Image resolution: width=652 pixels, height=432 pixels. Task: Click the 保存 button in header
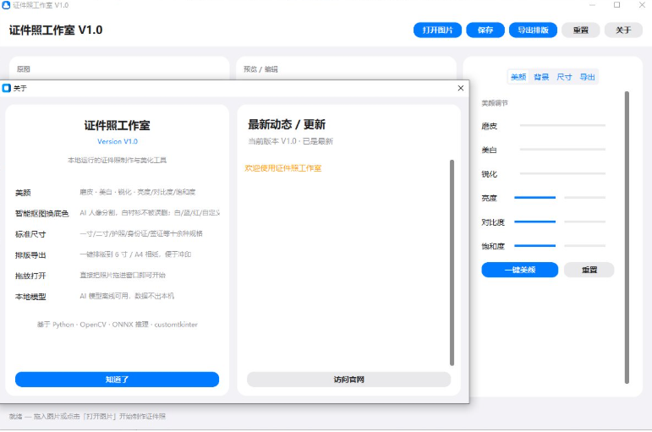(485, 30)
